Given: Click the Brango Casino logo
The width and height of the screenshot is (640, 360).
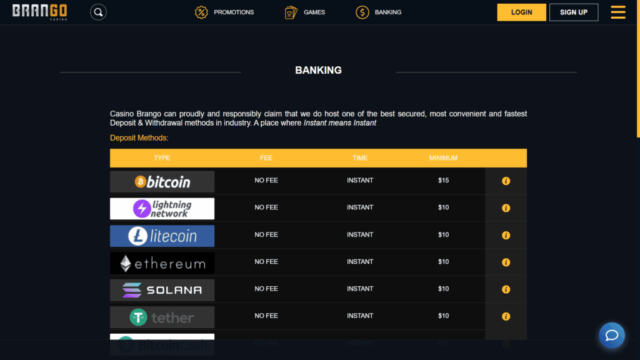Looking at the screenshot, I should pos(39,11).
